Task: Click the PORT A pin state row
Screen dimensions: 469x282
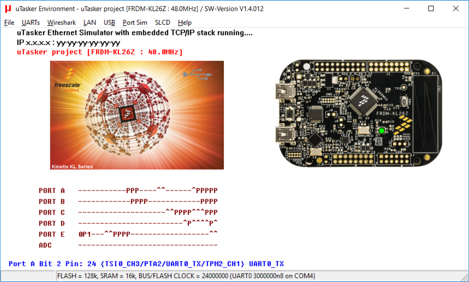Action: pyautogui.click(x=148, y=190)
